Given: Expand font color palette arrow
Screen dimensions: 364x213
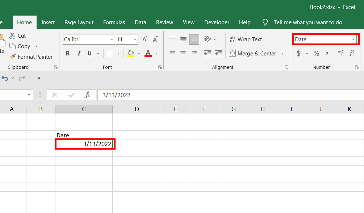Looking at the screenshot, I should (x=156, y=53).
